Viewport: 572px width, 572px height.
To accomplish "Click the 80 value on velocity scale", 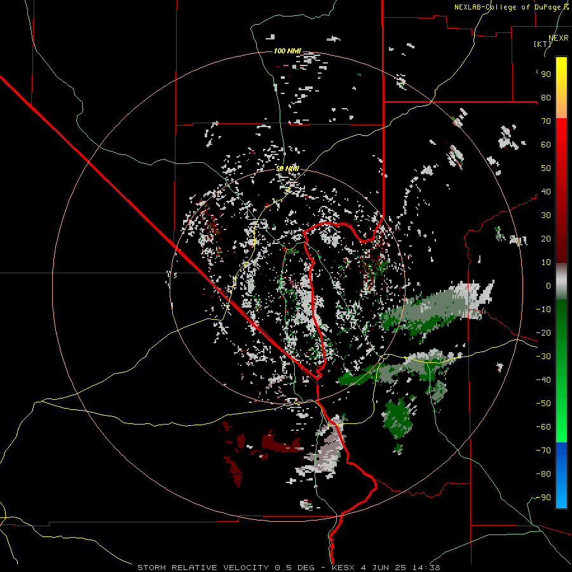I will pos(546,97).
